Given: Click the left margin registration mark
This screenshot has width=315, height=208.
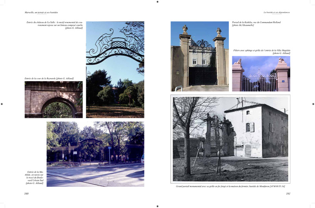Looking at the screenshot, I should [x=2, y=104].
